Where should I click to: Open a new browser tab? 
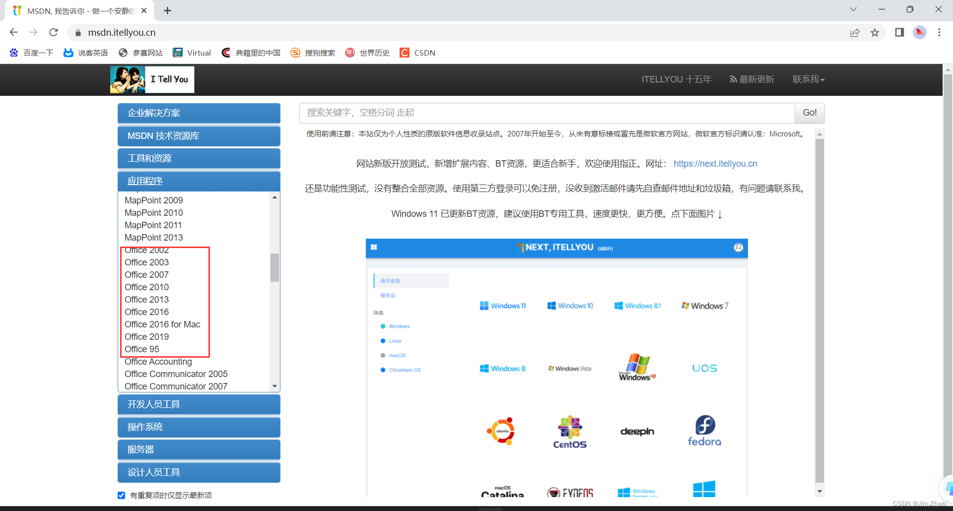167,10
